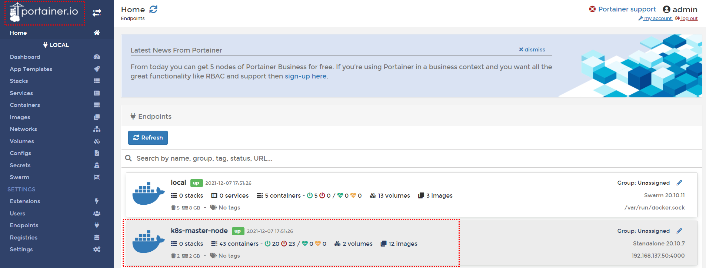Viewport: 706px width, 268px height.
Task: Click the admin user avatar icon
Action: click(x=667, y=9)
